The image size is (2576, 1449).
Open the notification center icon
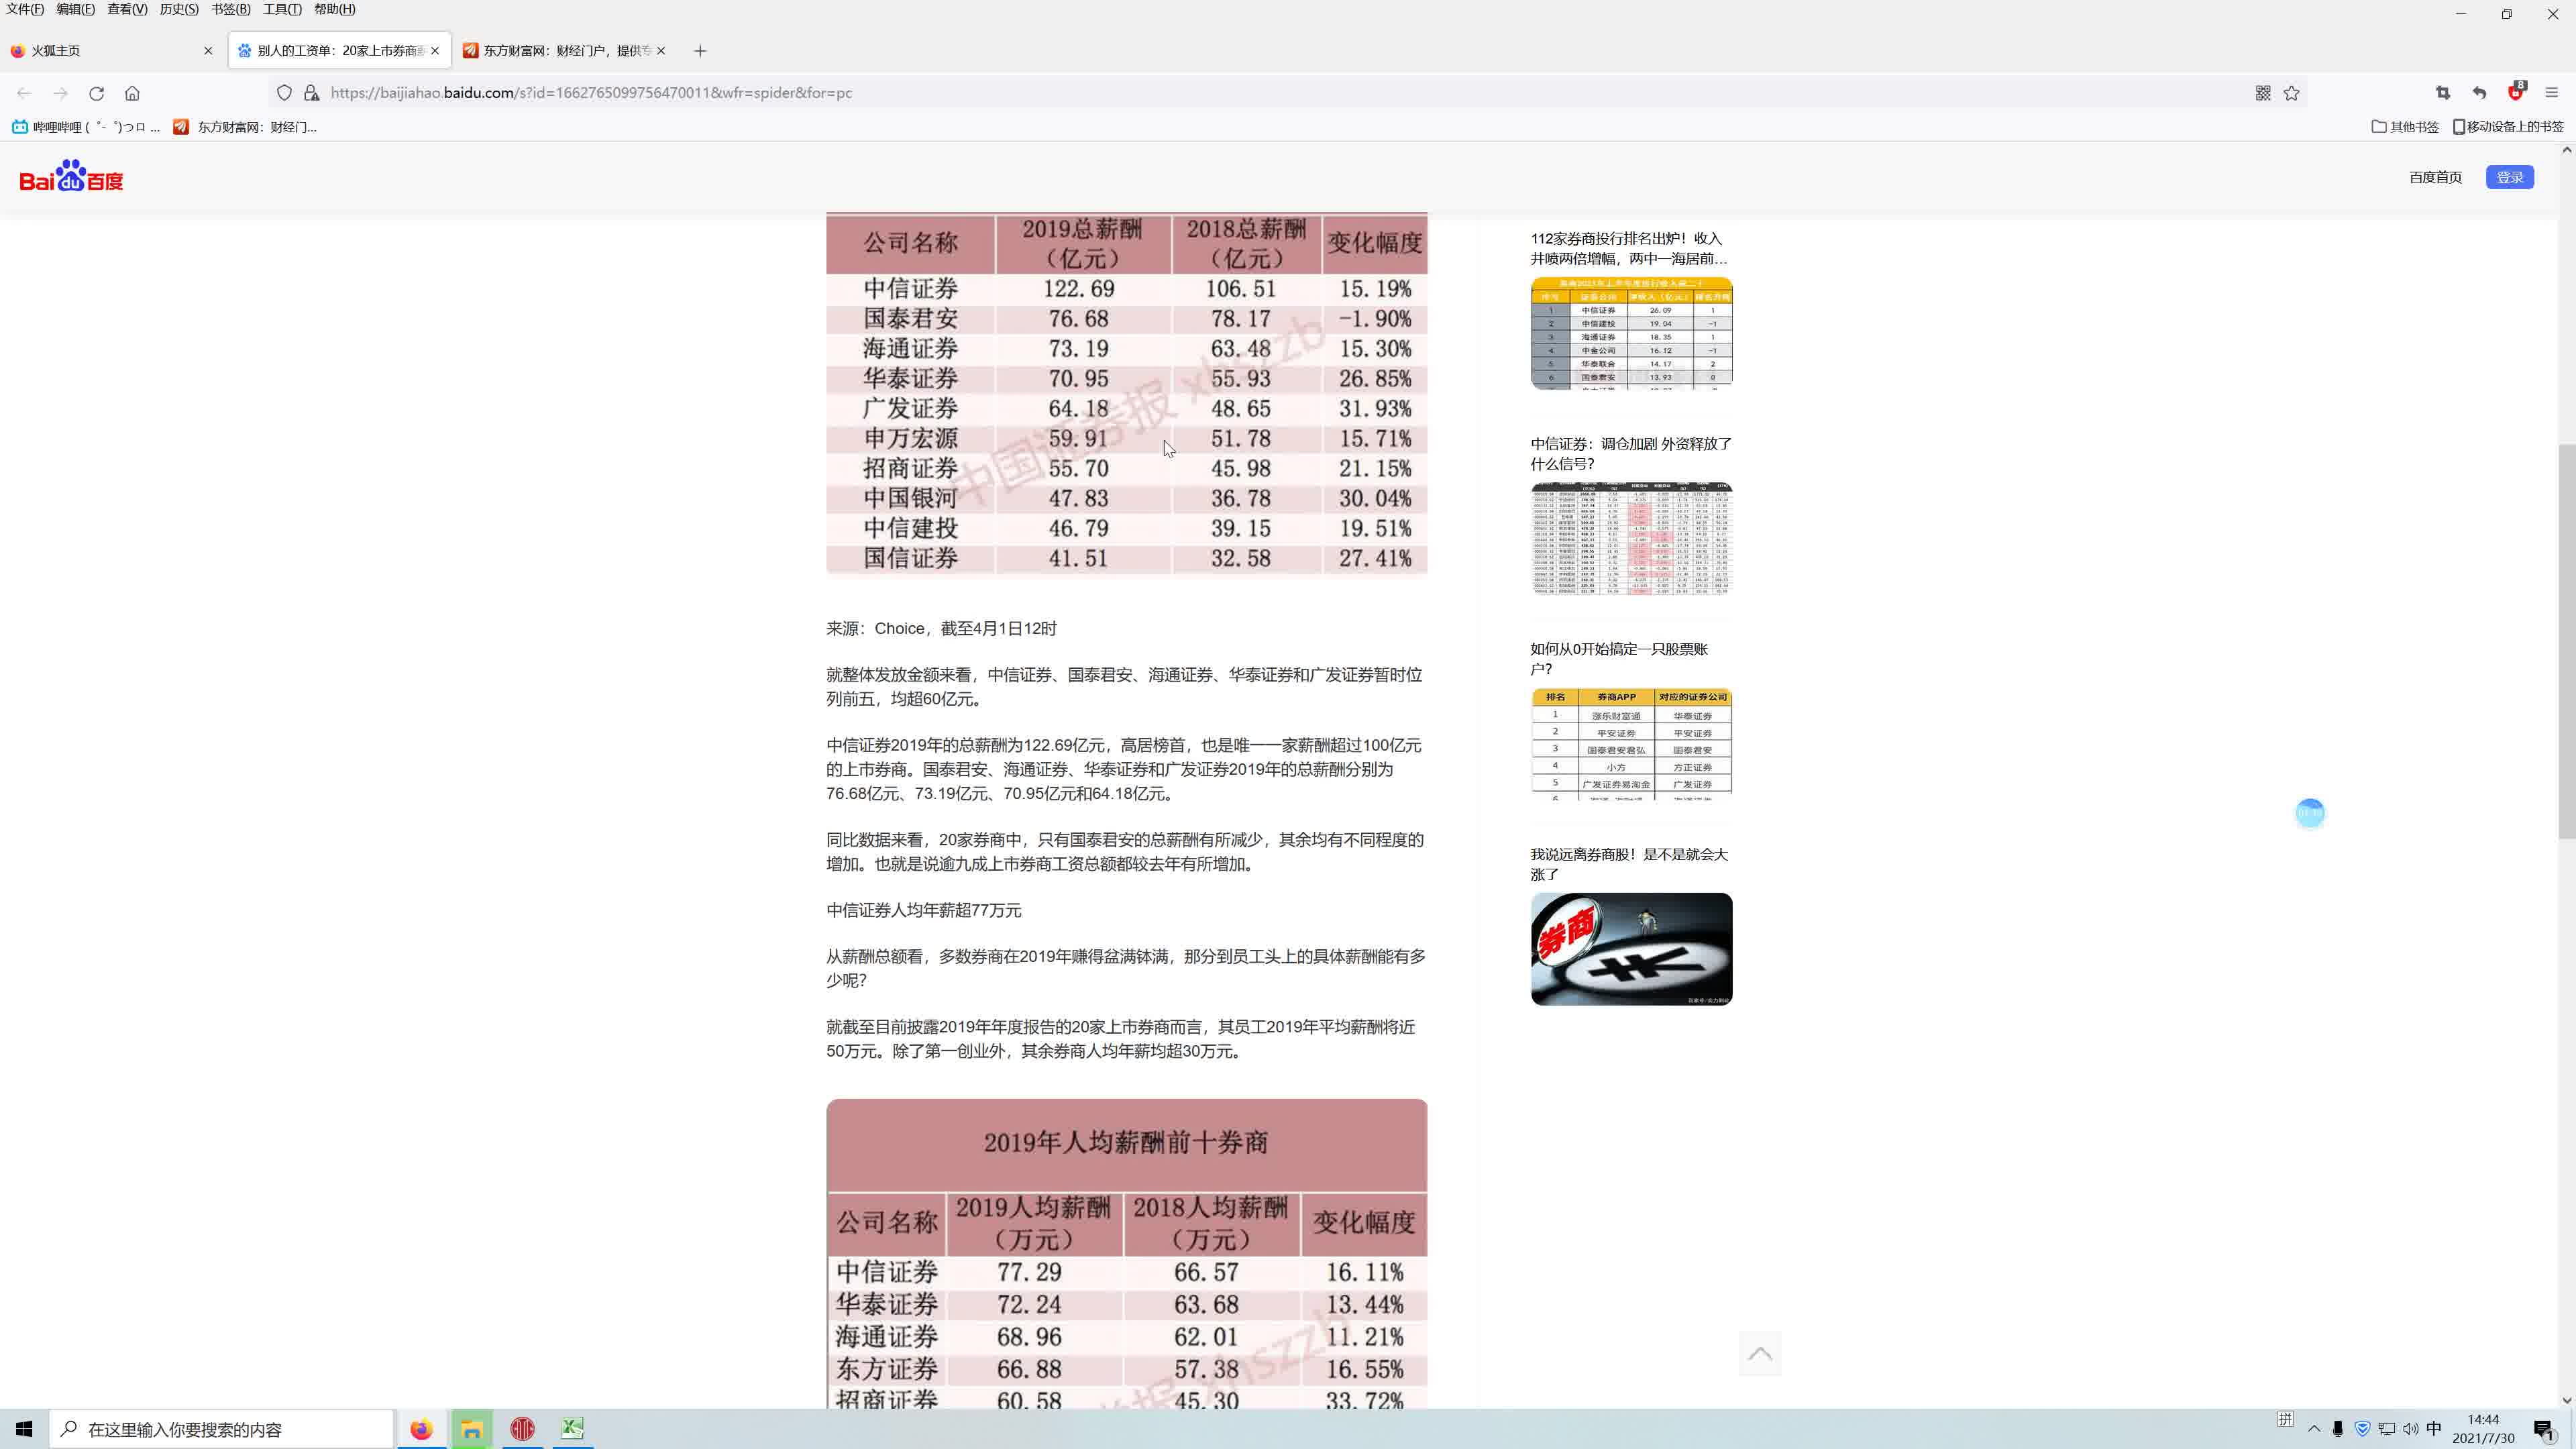(x=2544, y=1429)
